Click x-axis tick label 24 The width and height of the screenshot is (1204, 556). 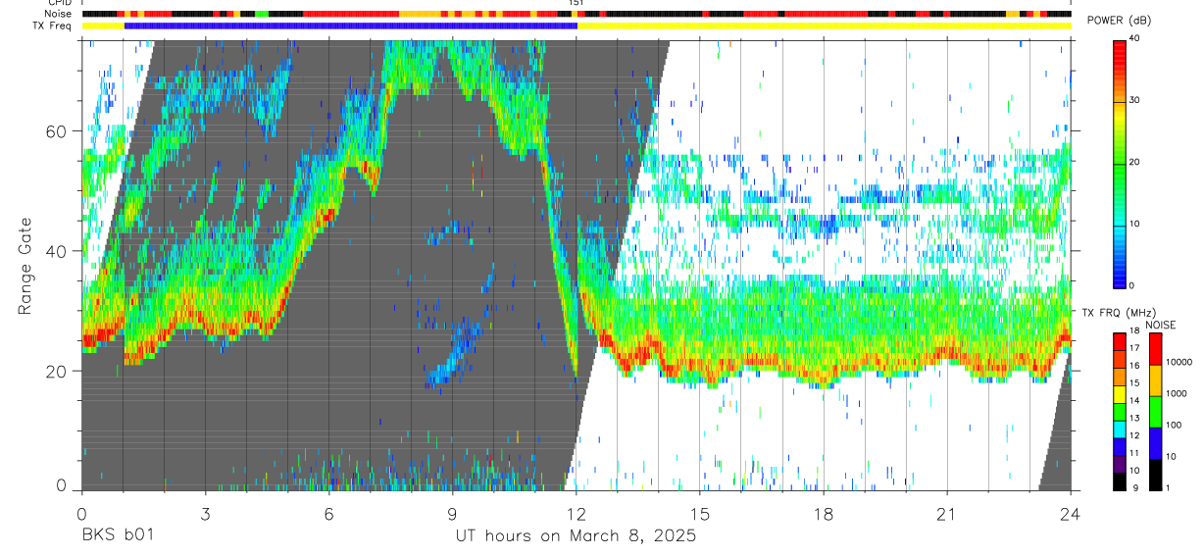tap(1071, 514)
